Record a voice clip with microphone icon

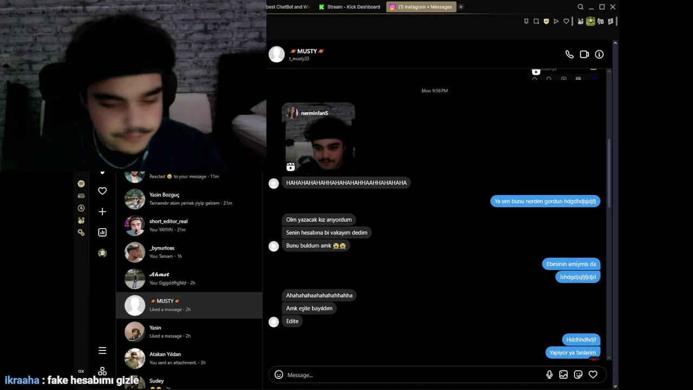[x=550, y=374]
